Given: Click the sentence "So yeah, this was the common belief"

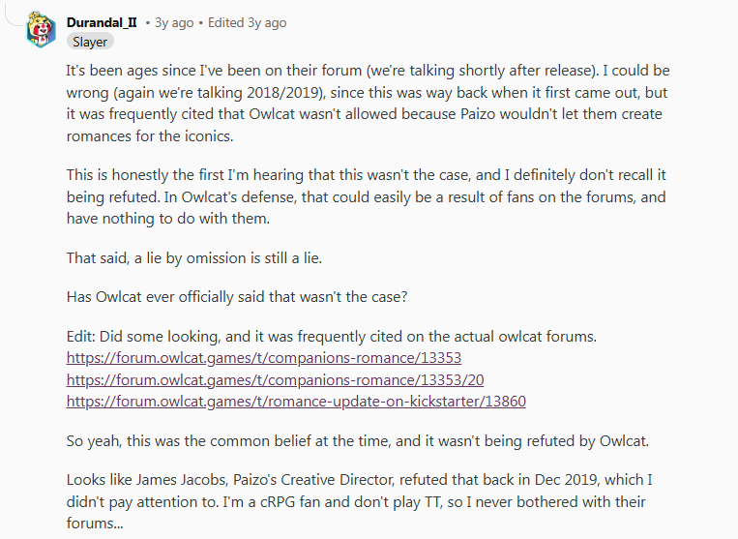Looking at the screenshot, I should coord(358,440).
